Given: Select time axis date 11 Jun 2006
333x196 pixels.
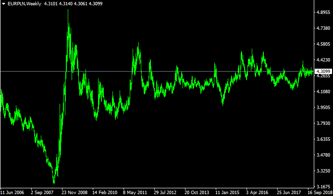Looking at the screenshot, I should (x=13, y=193).
